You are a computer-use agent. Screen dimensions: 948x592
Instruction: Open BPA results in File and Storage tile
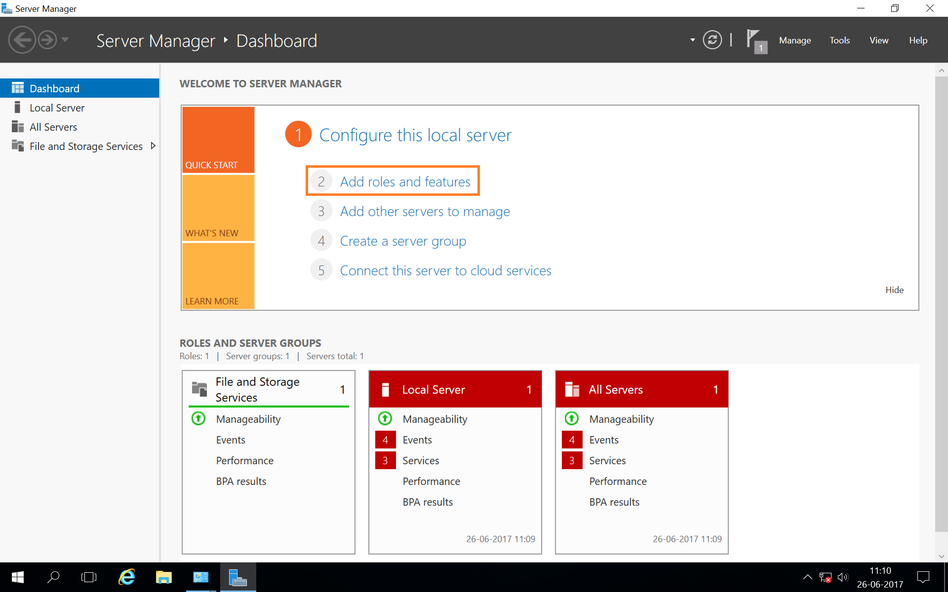click(241, 481)
